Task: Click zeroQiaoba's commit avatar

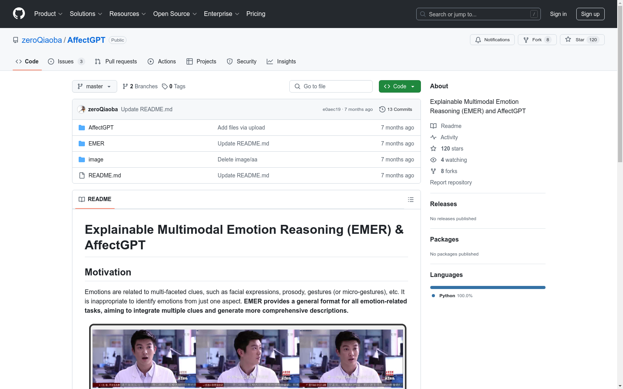Action: tap(81, 109)
